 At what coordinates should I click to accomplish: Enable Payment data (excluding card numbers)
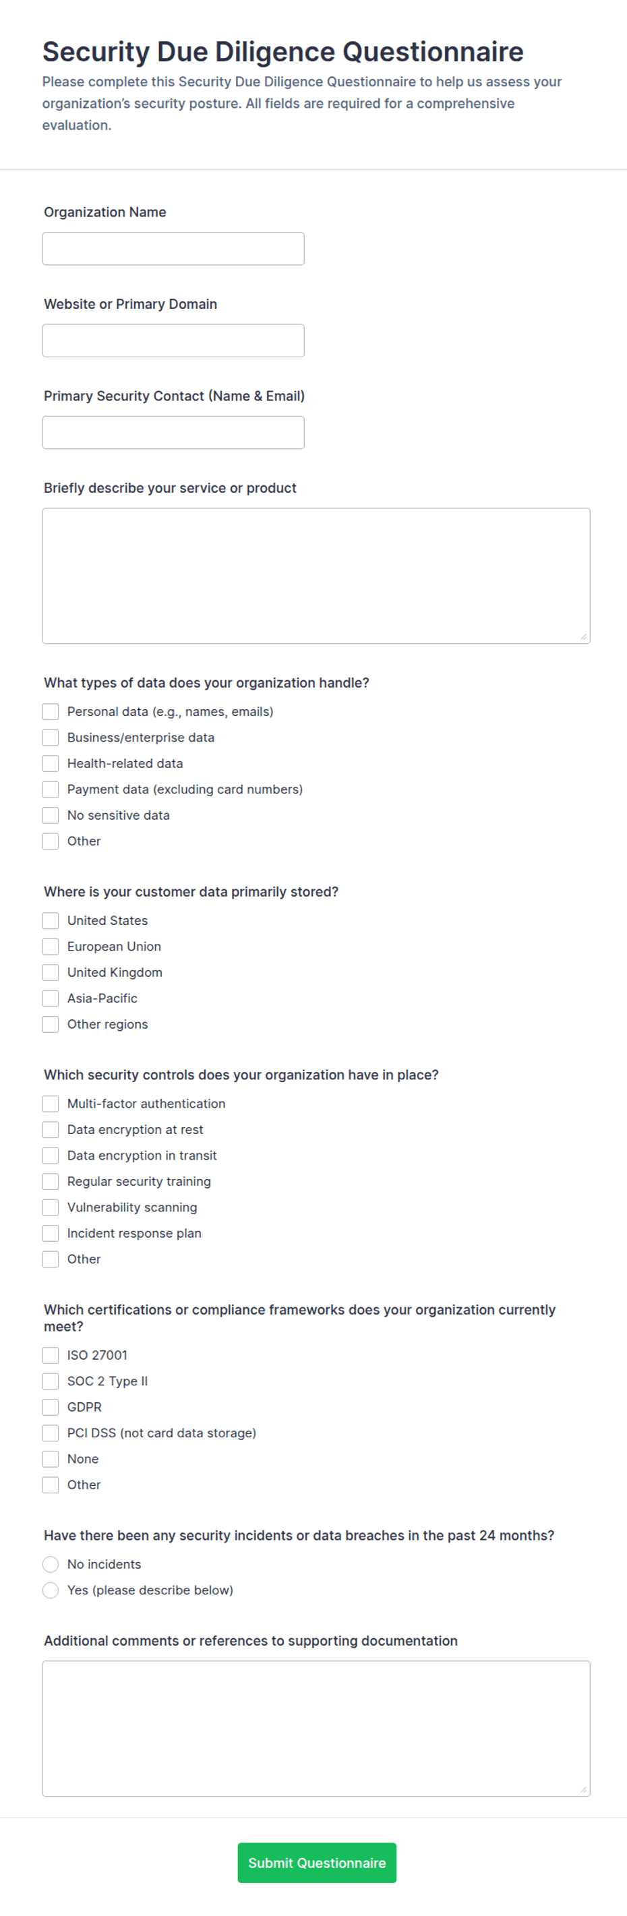(x=51, y=789)
